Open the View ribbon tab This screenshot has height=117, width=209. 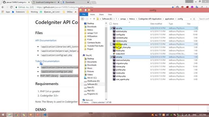(110, 14)
